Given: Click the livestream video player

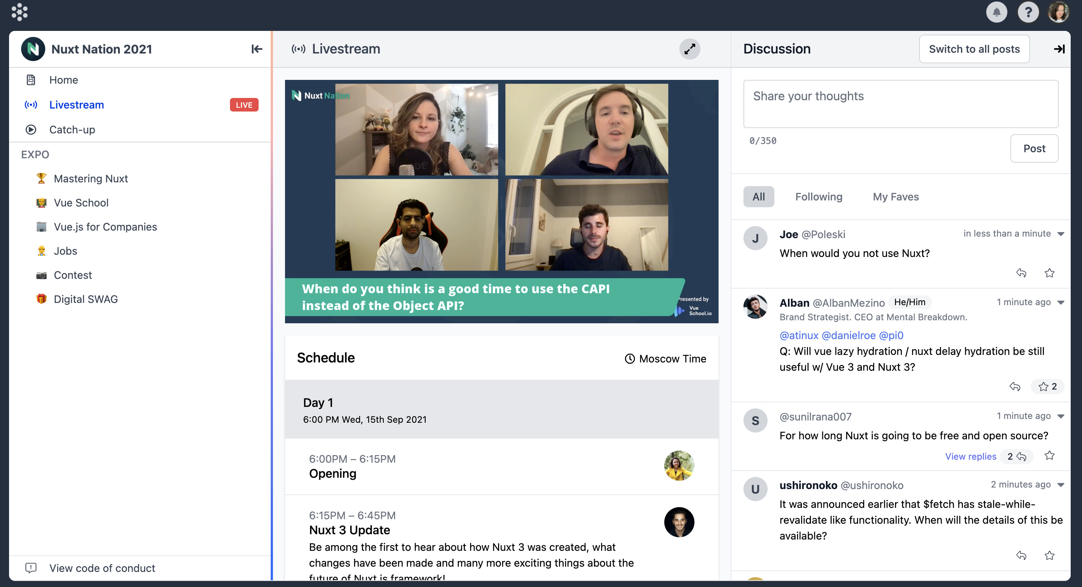Looking at the screenshot, I should click(x=501, y=201).
